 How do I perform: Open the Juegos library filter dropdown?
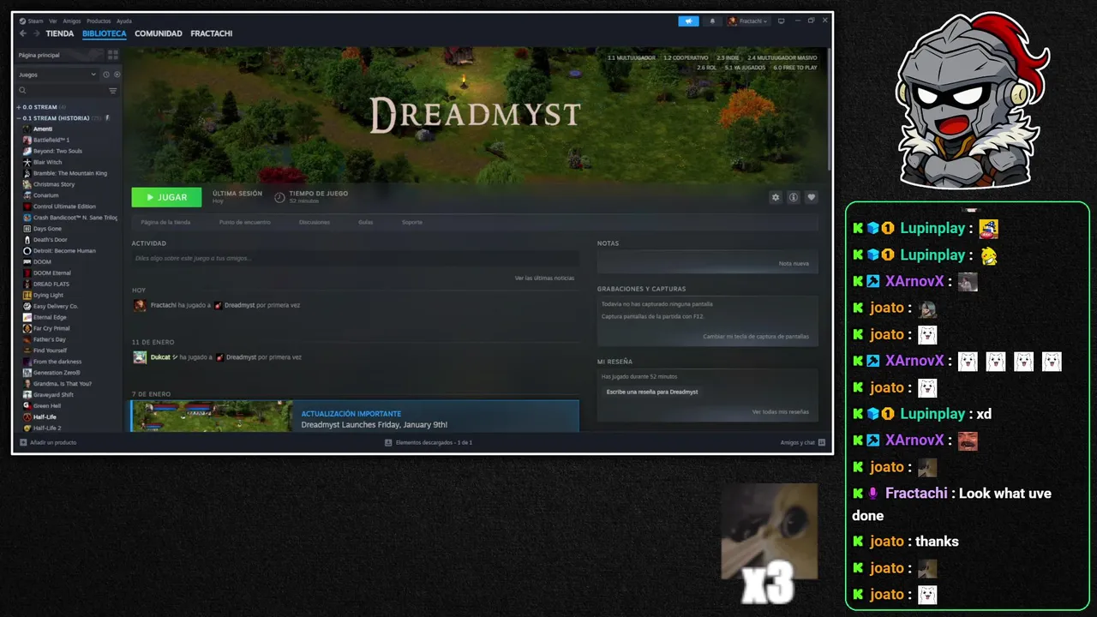tap(57, 75)
